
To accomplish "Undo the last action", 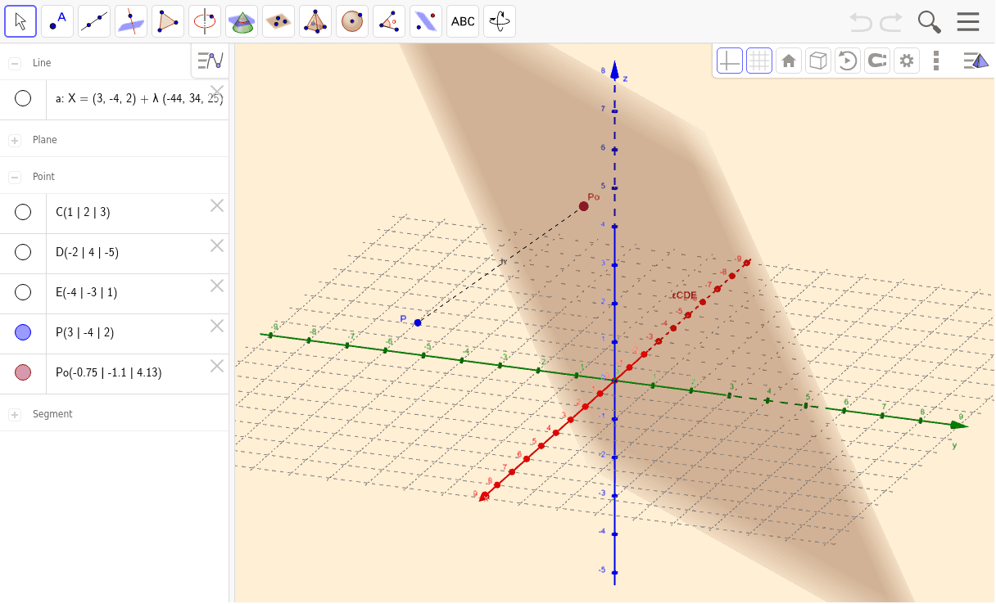I will 861,20.
